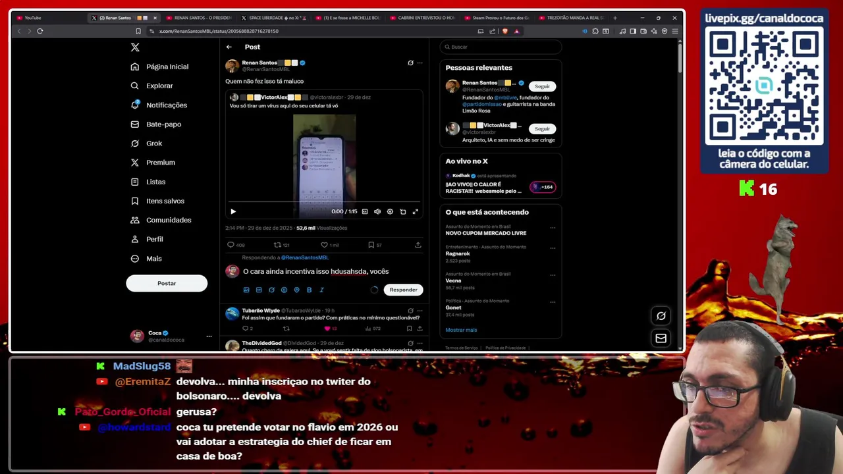Open browser extensions puzzle icon
The image size is (843, 474).
[x=595, y=31]
